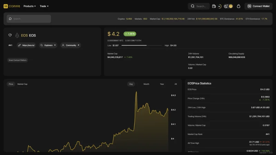Image resolution: width=276 pixels, height=155 pixels.
Task: Click the 24H Low / 24H High row
Action: pyautogui.click(x=228, y=107)
